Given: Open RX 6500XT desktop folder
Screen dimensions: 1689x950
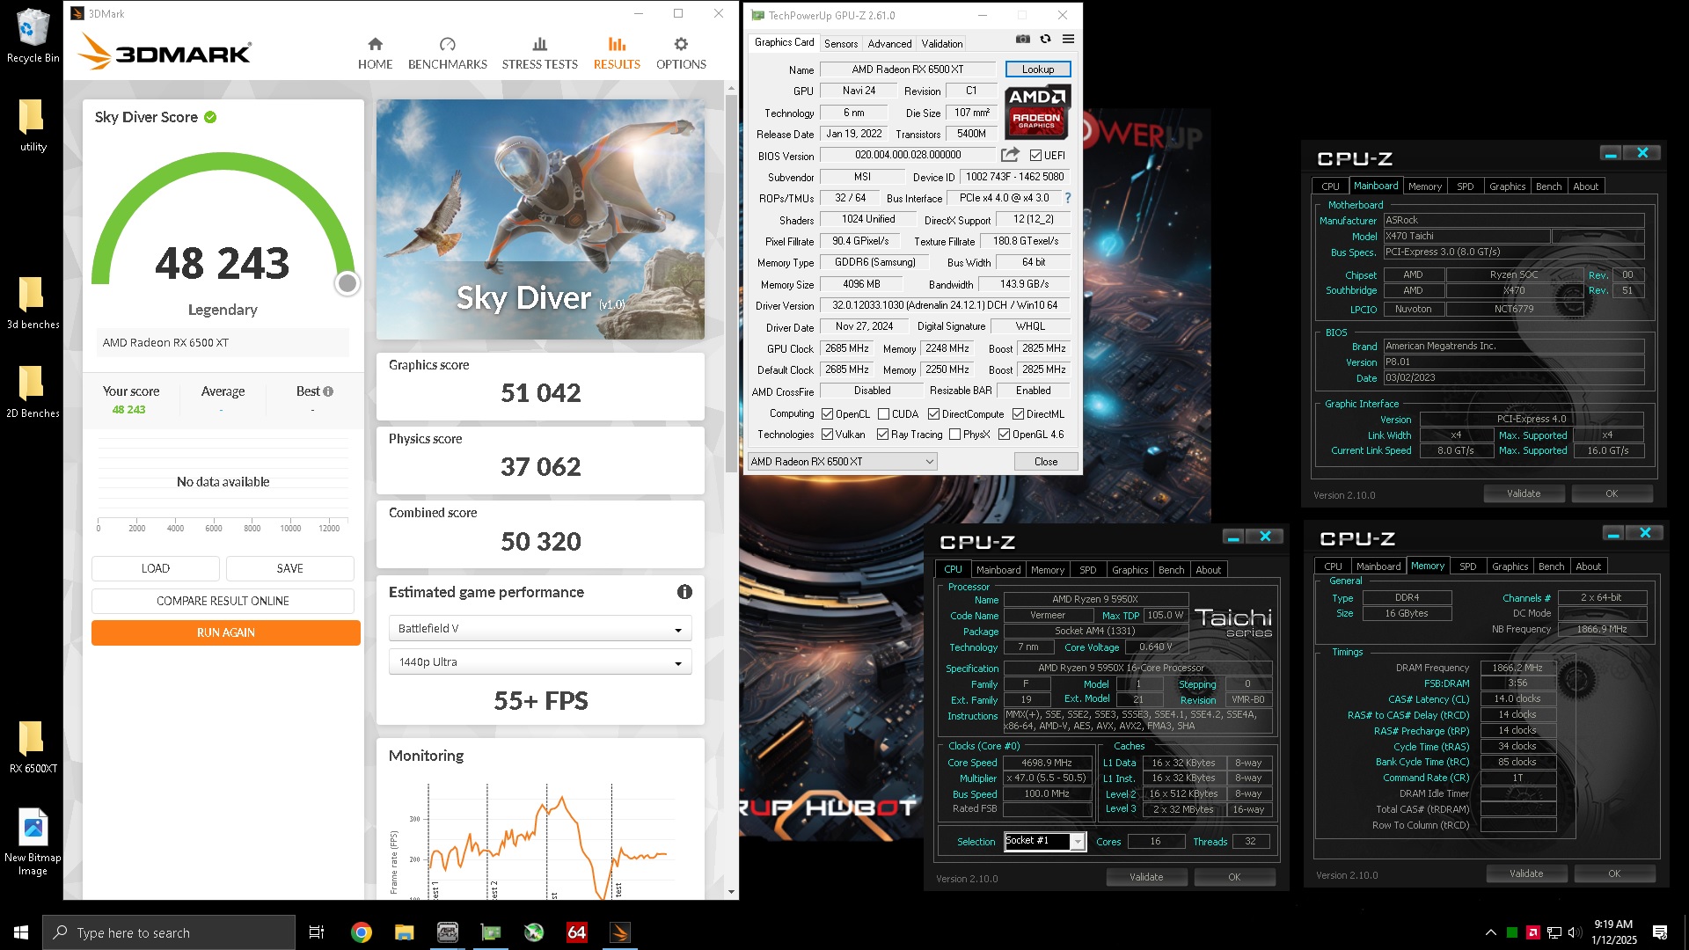Looking at the screenshot, I should click(33, 747).
